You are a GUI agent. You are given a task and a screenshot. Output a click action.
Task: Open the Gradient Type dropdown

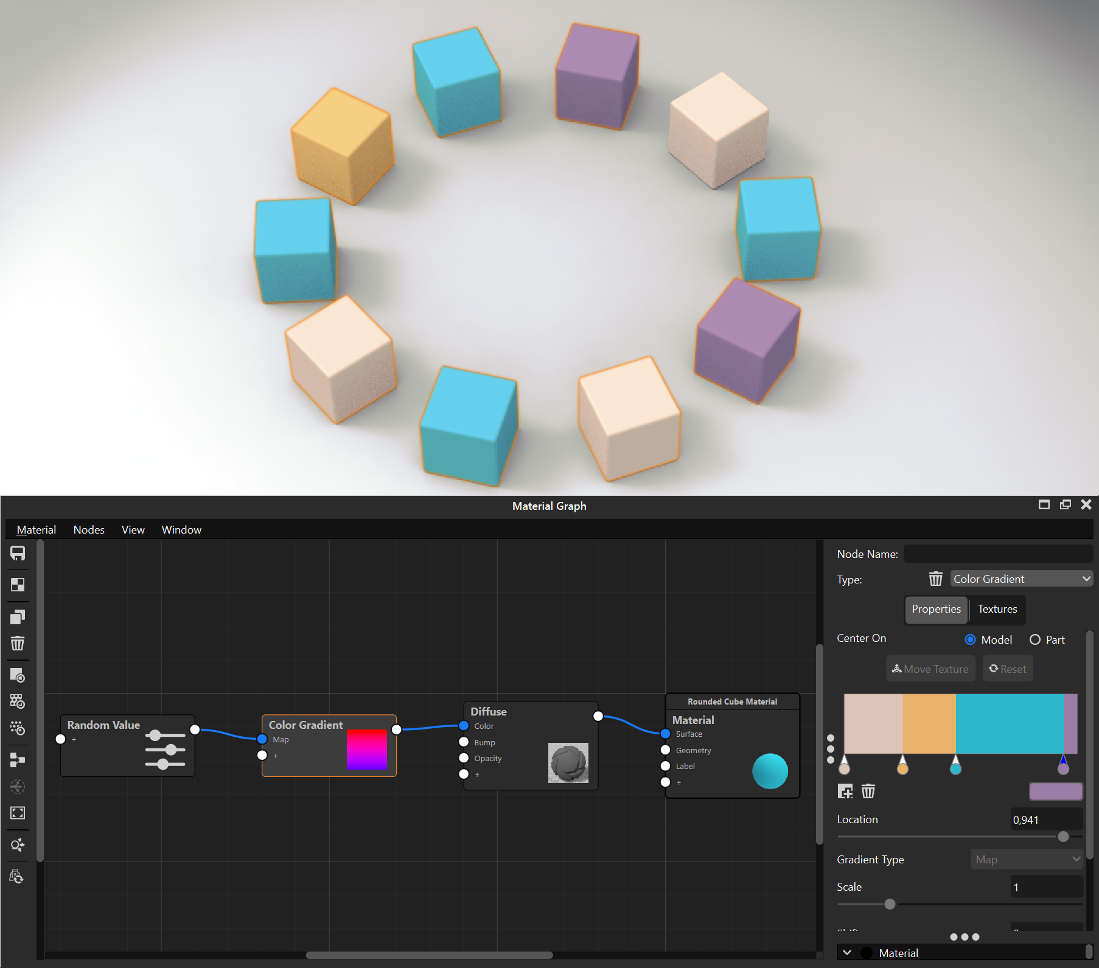[x=1027, y=859]
